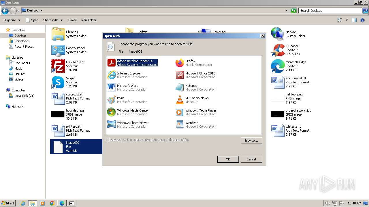Select Notepad program icon
Viewport: 369px width, 207px height.
[180, 87]
